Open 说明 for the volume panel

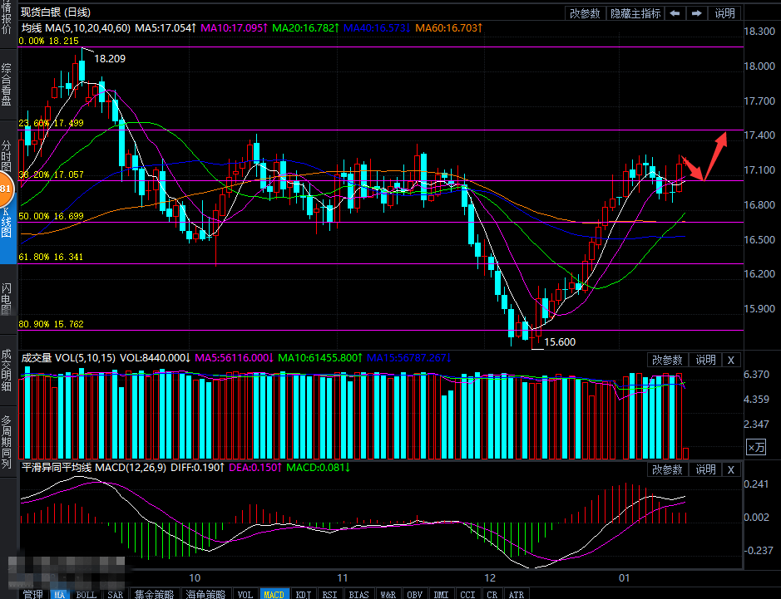705,360
